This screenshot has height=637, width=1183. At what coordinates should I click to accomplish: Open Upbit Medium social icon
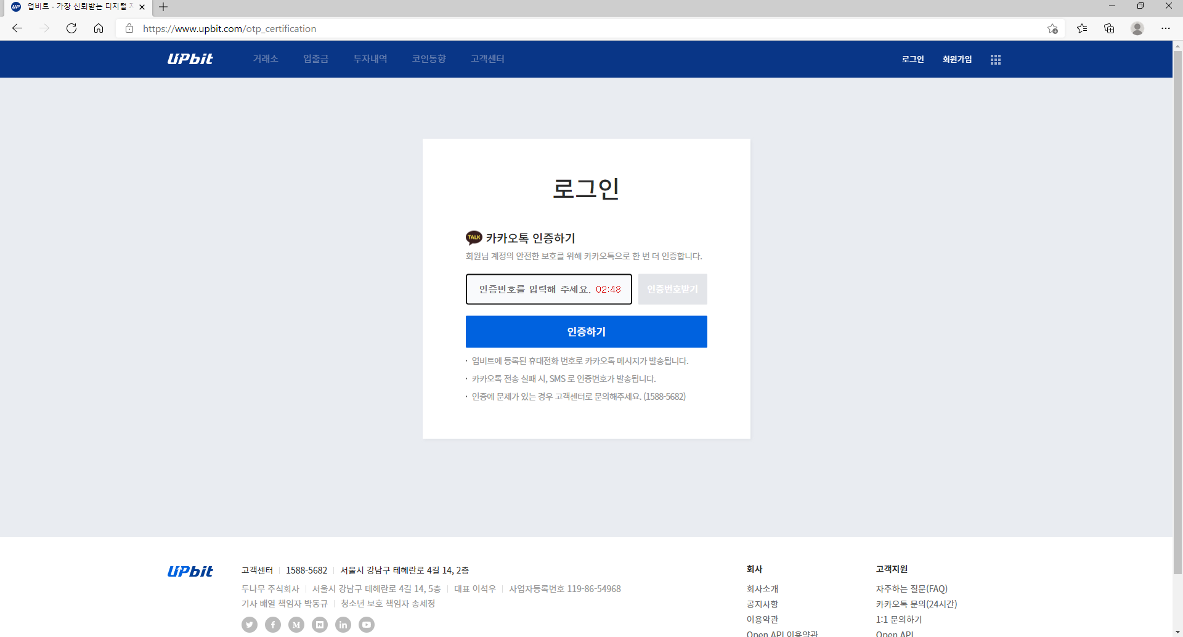(296, 625)
